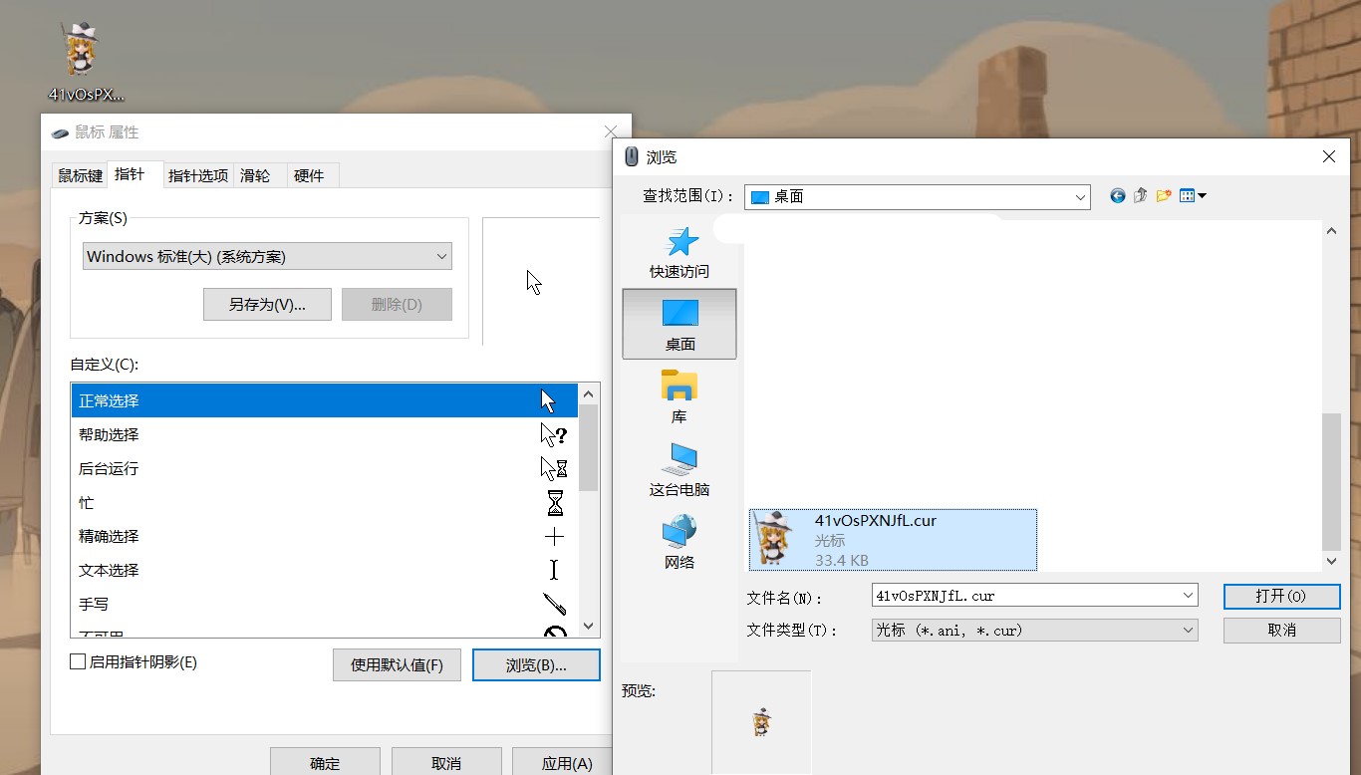Open the 库 folder in the sidebar
Viewport: 1361px width, 775px height.
tap(679, 395)
